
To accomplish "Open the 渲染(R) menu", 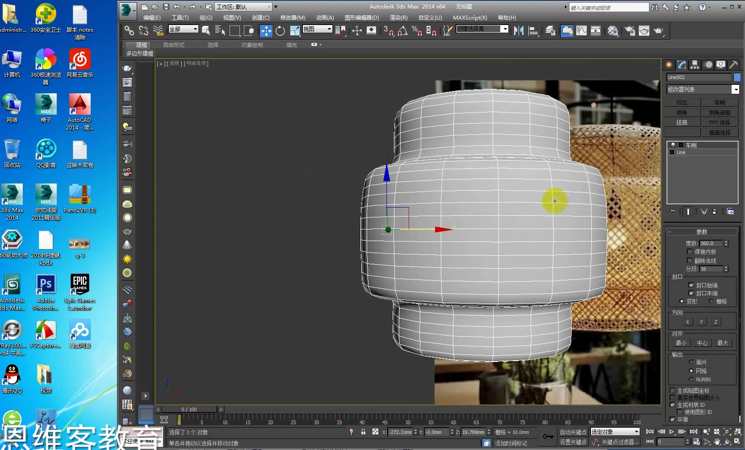I will click(x=398, y=18).
